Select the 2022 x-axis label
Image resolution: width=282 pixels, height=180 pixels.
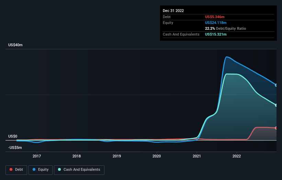point(237,156)
